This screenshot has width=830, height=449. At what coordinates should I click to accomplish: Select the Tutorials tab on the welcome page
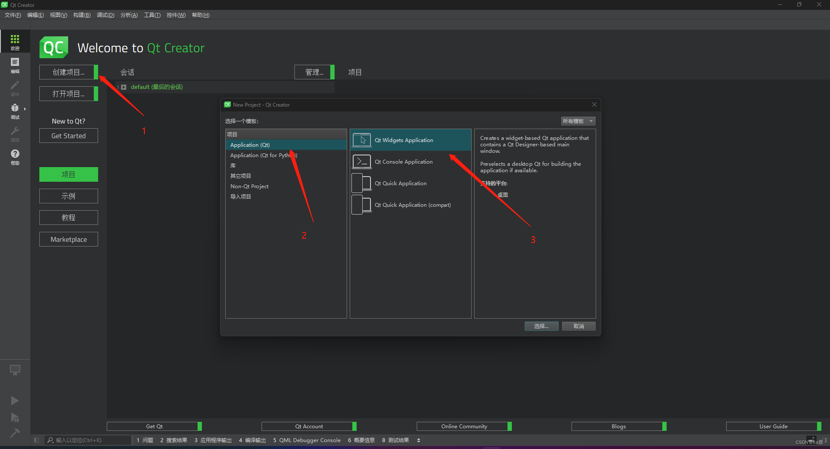tap(69, 218)
